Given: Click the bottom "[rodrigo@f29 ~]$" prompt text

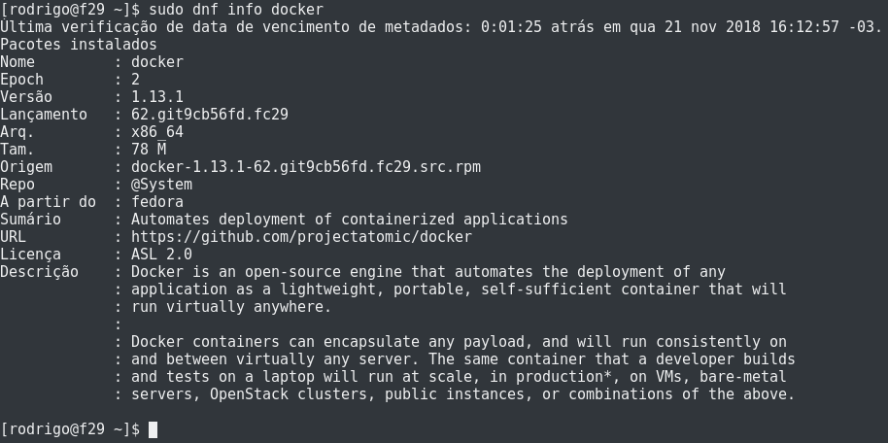Looking at the screenshot, I should [x=70, y=429].
